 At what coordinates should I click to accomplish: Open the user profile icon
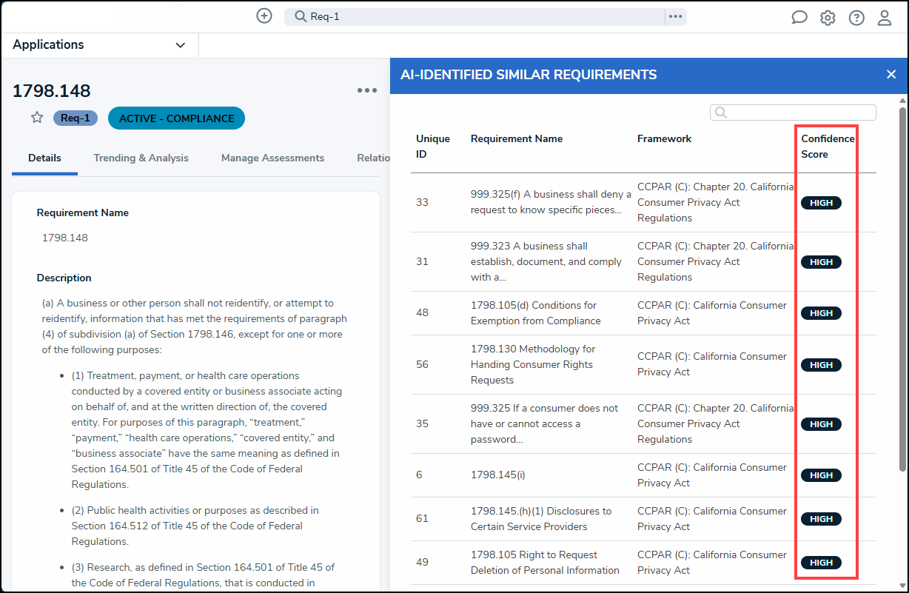(x=885, y=18)
